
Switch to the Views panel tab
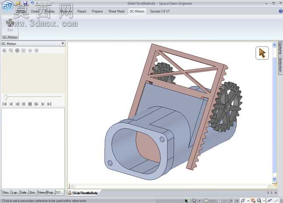click(42, 193)
